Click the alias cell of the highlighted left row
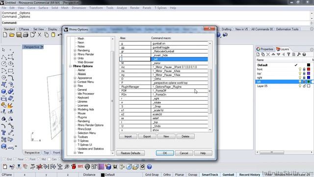The width and height of the screenshot is (314, 177). (x=135, y=59)
